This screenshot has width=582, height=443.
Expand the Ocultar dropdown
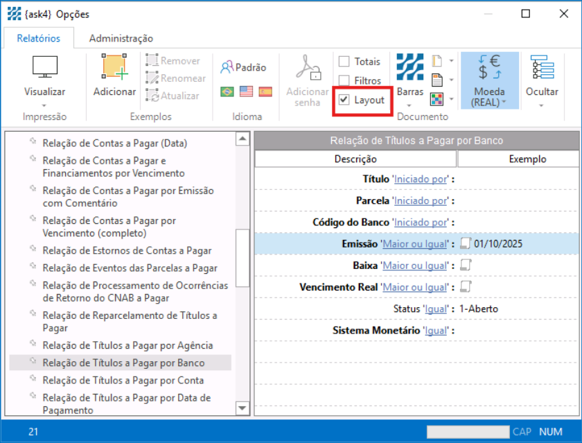pyautogui.click(x=542, y=105)
